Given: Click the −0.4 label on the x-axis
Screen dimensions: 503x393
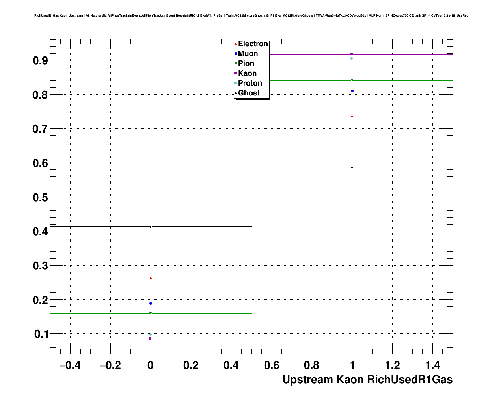Looking at the screenshot, I should (70, 365).
